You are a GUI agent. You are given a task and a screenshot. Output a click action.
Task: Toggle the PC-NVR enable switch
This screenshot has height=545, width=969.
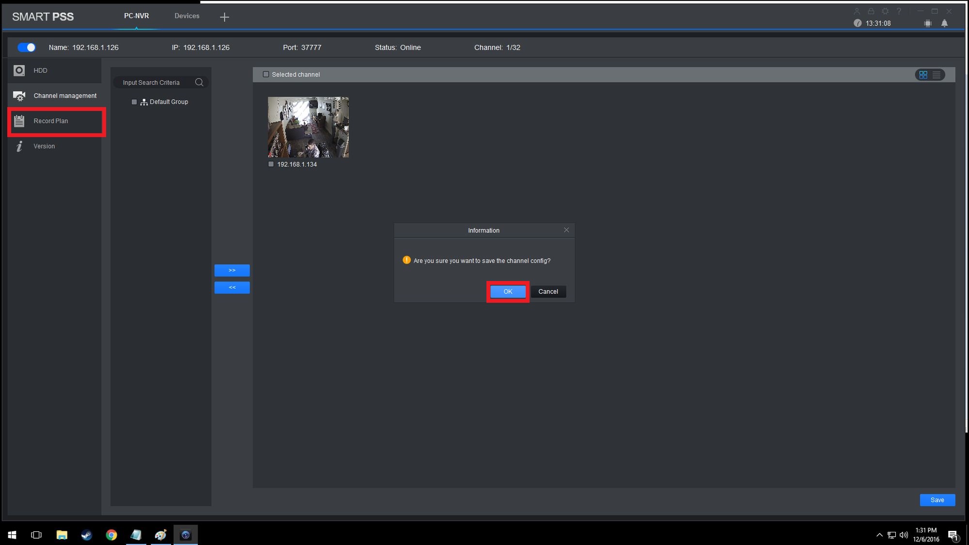(x=27, y=47)
